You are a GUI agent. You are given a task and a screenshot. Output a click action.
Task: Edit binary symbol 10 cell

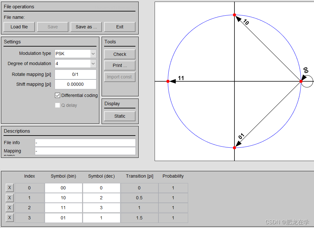(64, 198)
